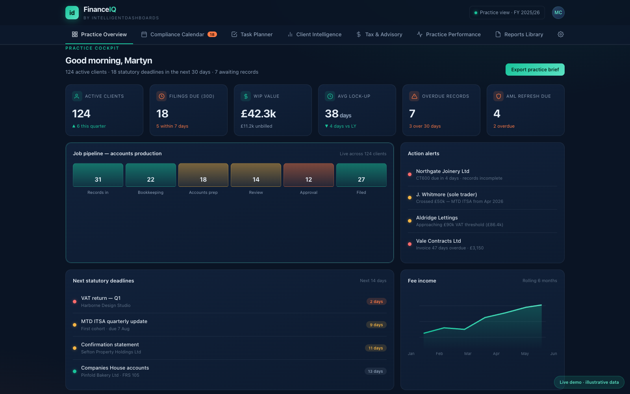Click the 'Live across 124 clients' label
Viewport: 630px width, 394px height.
pyautogui.click(x=363, y=154)
